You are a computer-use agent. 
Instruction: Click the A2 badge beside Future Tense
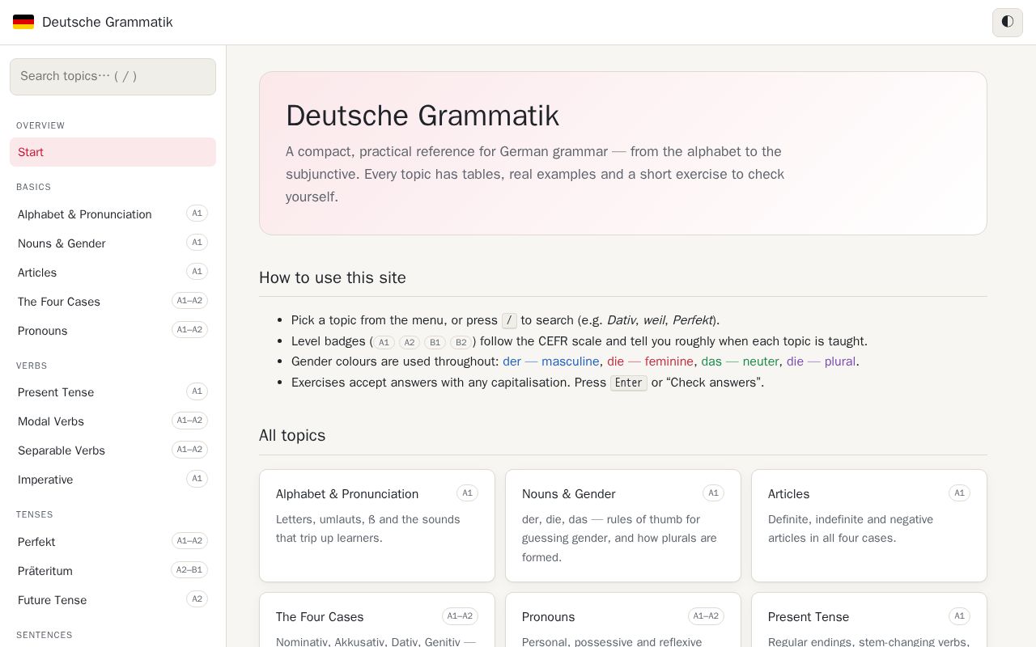point(197,599)
